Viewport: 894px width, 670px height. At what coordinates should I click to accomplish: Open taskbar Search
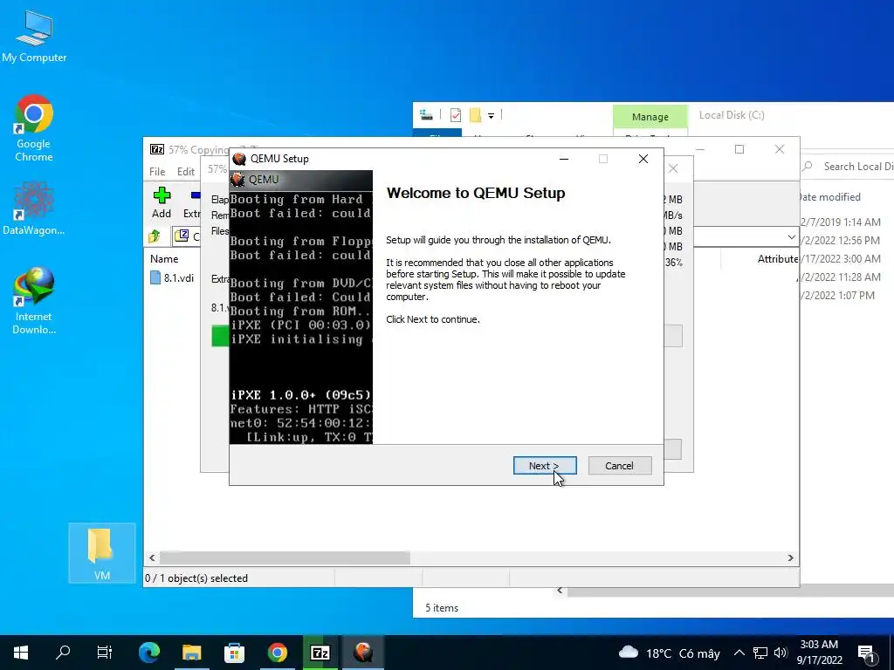63,653
